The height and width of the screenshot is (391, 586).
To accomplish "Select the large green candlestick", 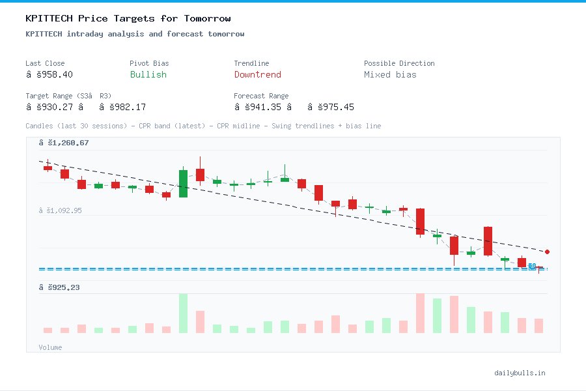I will (x=183, y=184).
